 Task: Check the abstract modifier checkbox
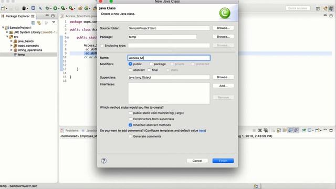[130, 70]
